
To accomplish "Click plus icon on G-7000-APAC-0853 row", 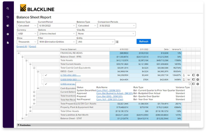I will pos(198,75).
